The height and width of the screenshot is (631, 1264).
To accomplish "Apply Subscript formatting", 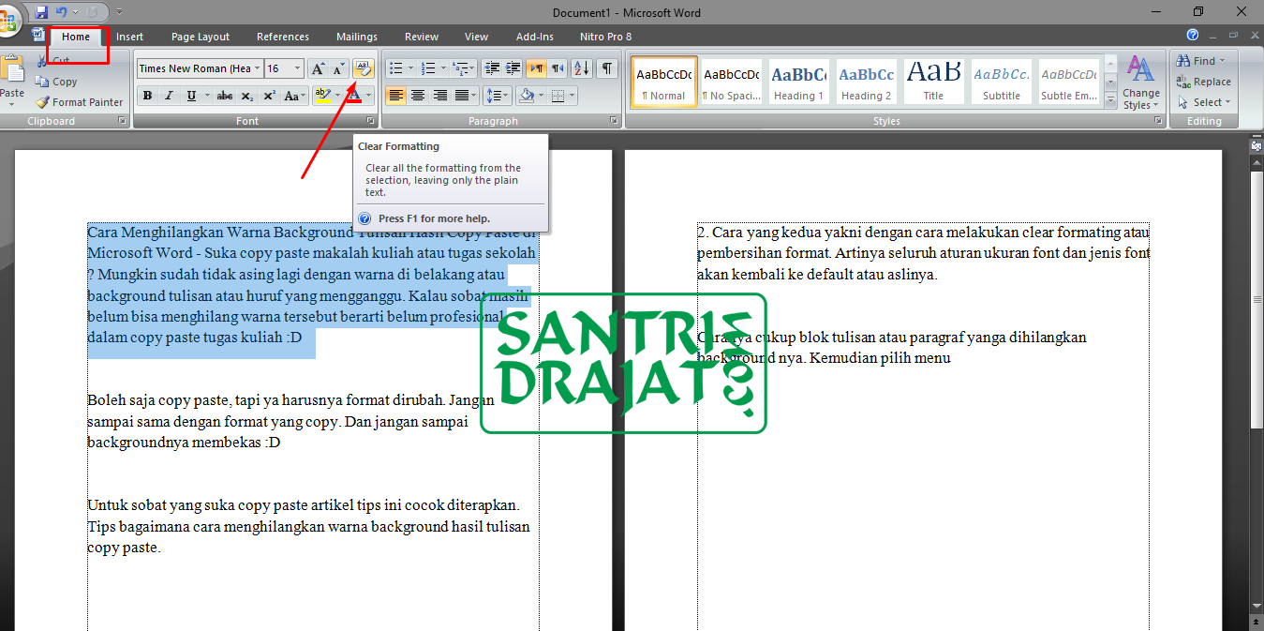I will [246, 96].
